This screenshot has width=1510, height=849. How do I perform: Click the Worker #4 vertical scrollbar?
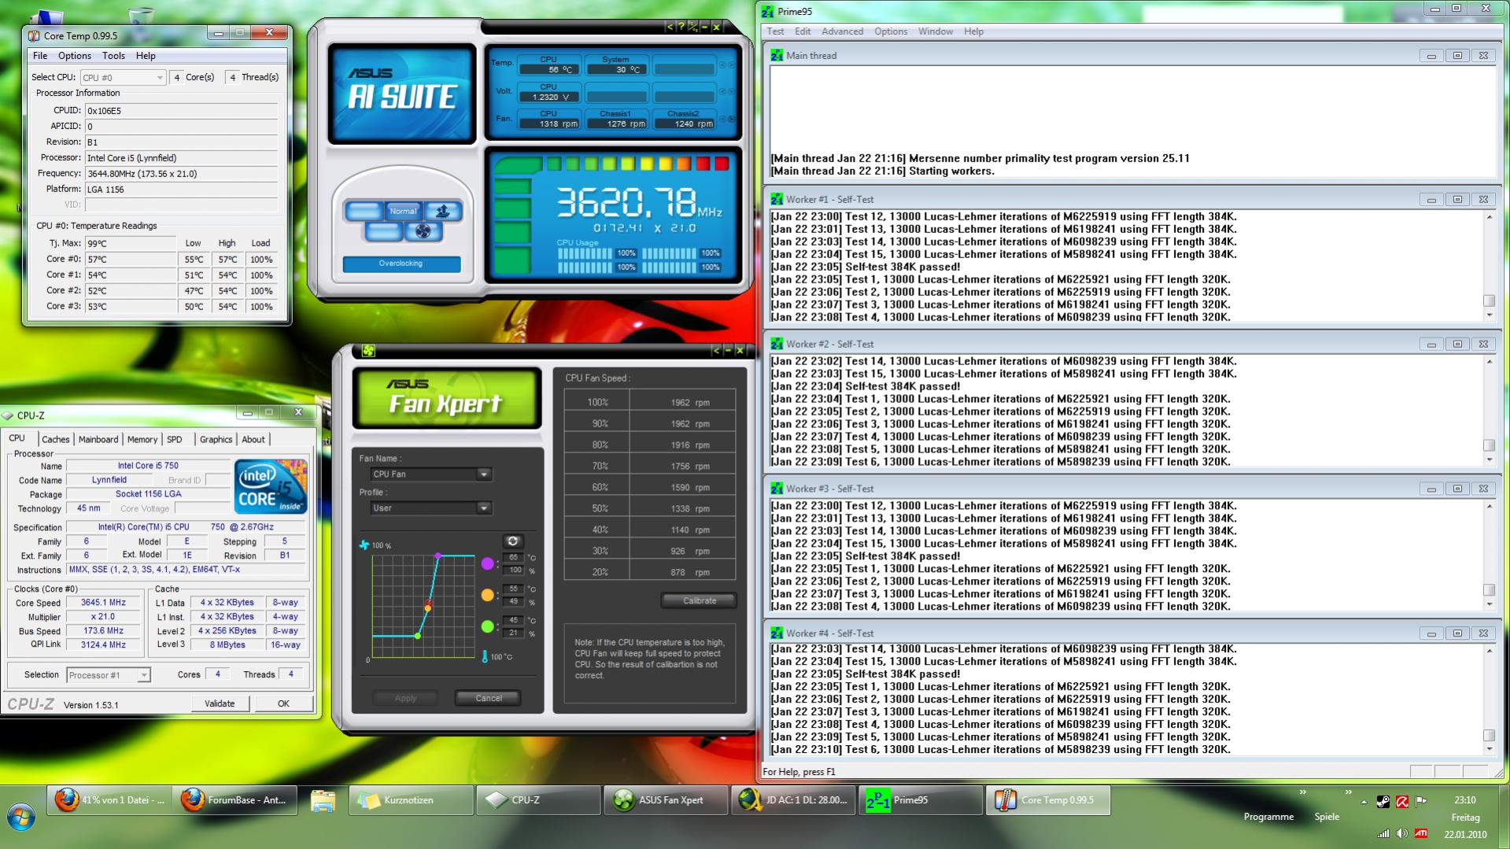coord(1489,700)
